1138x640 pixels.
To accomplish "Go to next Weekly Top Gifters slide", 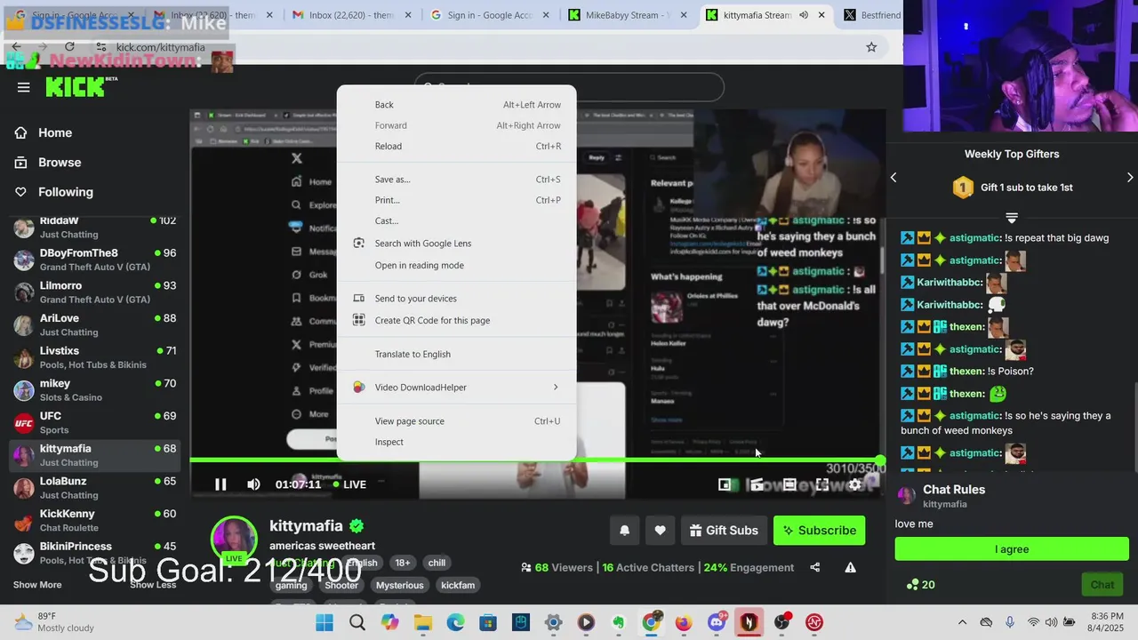I will [x=1130, y=178].
